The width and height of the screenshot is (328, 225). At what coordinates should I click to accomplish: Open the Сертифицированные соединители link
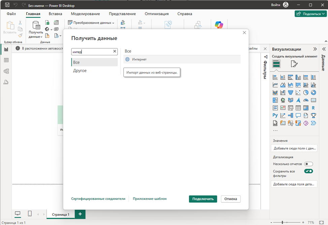click(x=98, y=199)
